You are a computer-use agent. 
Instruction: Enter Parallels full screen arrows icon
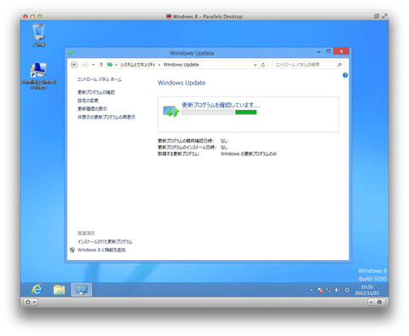coord(384,16)
